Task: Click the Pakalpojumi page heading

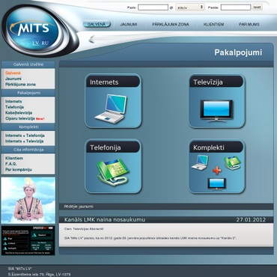Action: point(238,52)
